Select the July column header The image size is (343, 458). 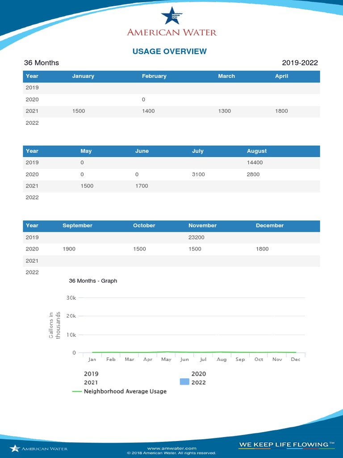197,151
